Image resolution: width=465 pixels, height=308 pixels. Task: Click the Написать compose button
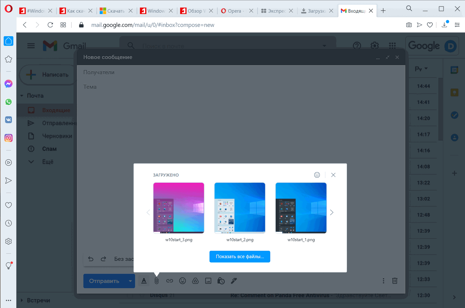point(48,74)
